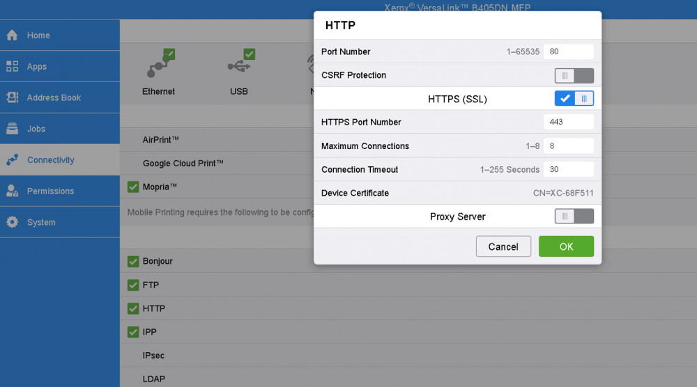Enable the Proxy Server toggle
This screenshot has width=697, height=387.
point(574,216)
